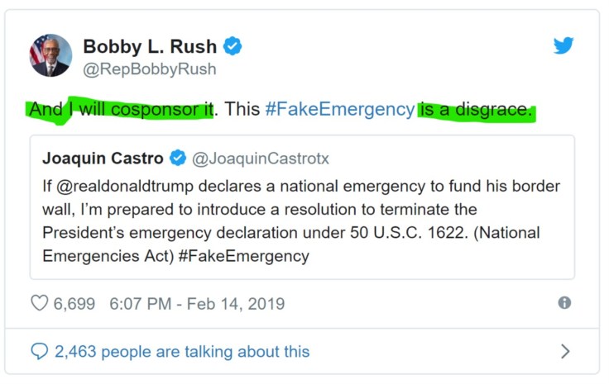Click Bobby L. Rush's verified badge
The width and height of the screenshot is (609, 384).
tap(233, 47)
